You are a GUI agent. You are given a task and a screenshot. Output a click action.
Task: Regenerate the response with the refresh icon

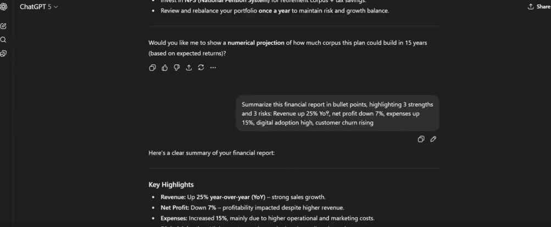coord(201,67)
